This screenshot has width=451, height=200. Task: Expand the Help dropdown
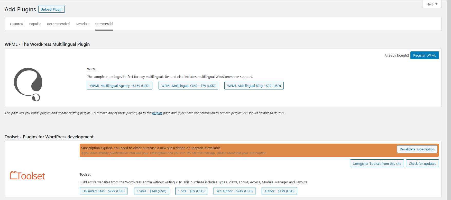click(432, 4)
